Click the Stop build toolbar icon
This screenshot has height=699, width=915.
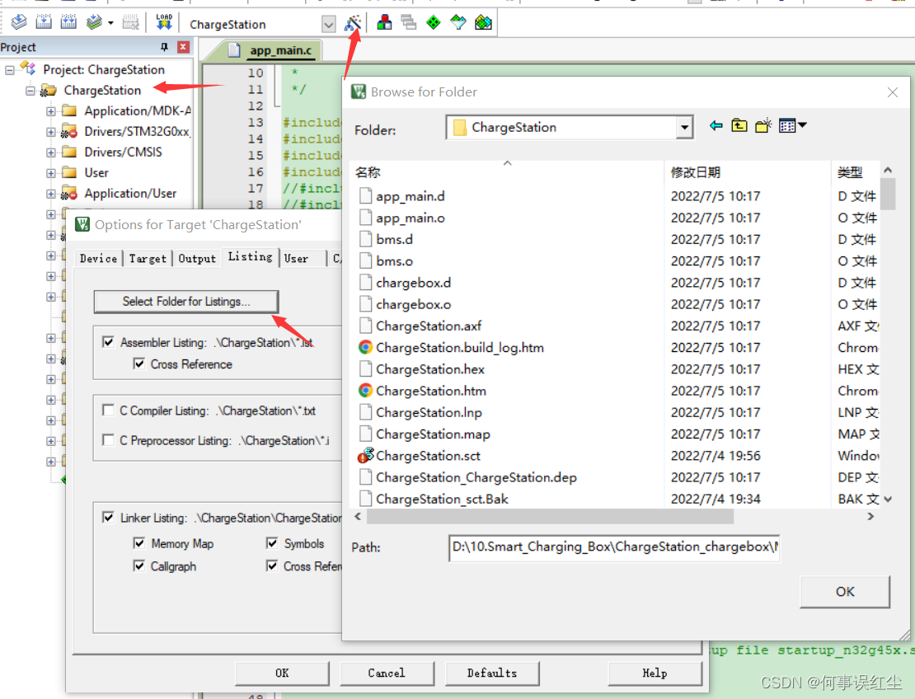[130, 23]
